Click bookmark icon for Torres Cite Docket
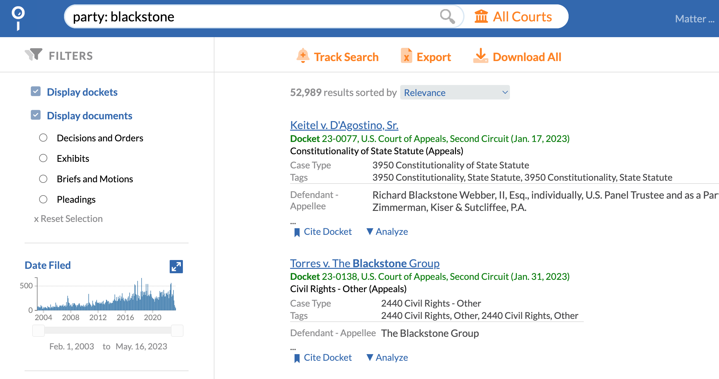 (x=297, y=359)
